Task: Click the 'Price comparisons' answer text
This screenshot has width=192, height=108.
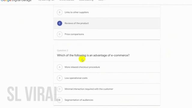Action: coord(74,34)
